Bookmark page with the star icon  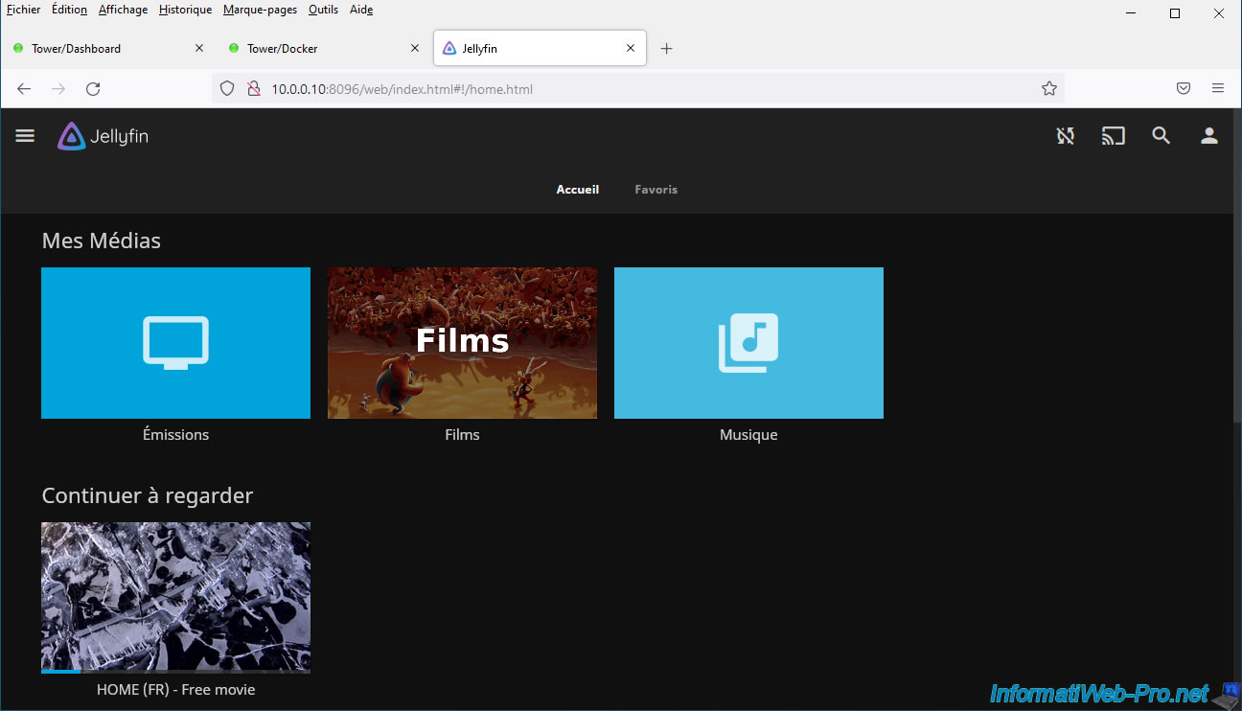coord(1048,89)
